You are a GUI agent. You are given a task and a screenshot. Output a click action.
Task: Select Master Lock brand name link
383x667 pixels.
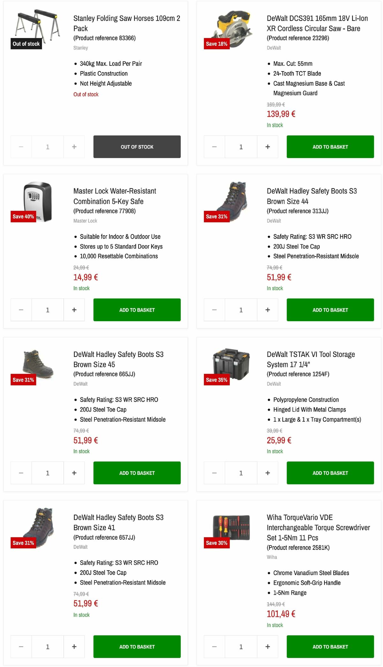coord(86,221)
